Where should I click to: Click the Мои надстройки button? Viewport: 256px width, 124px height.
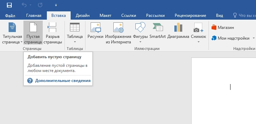pyautogui.click(x=231, y=38)
